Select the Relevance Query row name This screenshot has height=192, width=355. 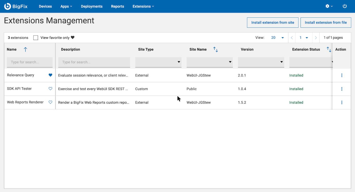(x=21, y=75)
